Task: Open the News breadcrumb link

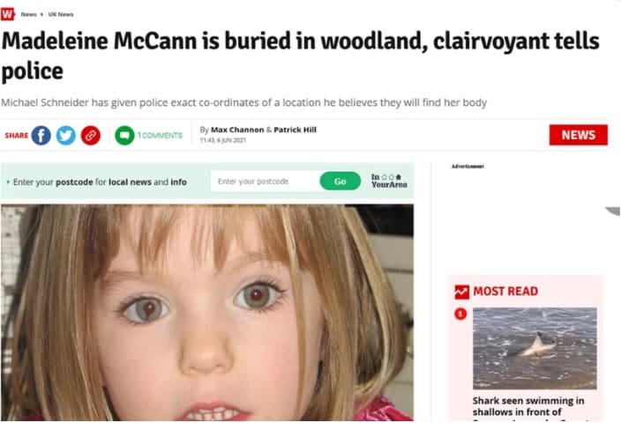Action: click(28, 14)
